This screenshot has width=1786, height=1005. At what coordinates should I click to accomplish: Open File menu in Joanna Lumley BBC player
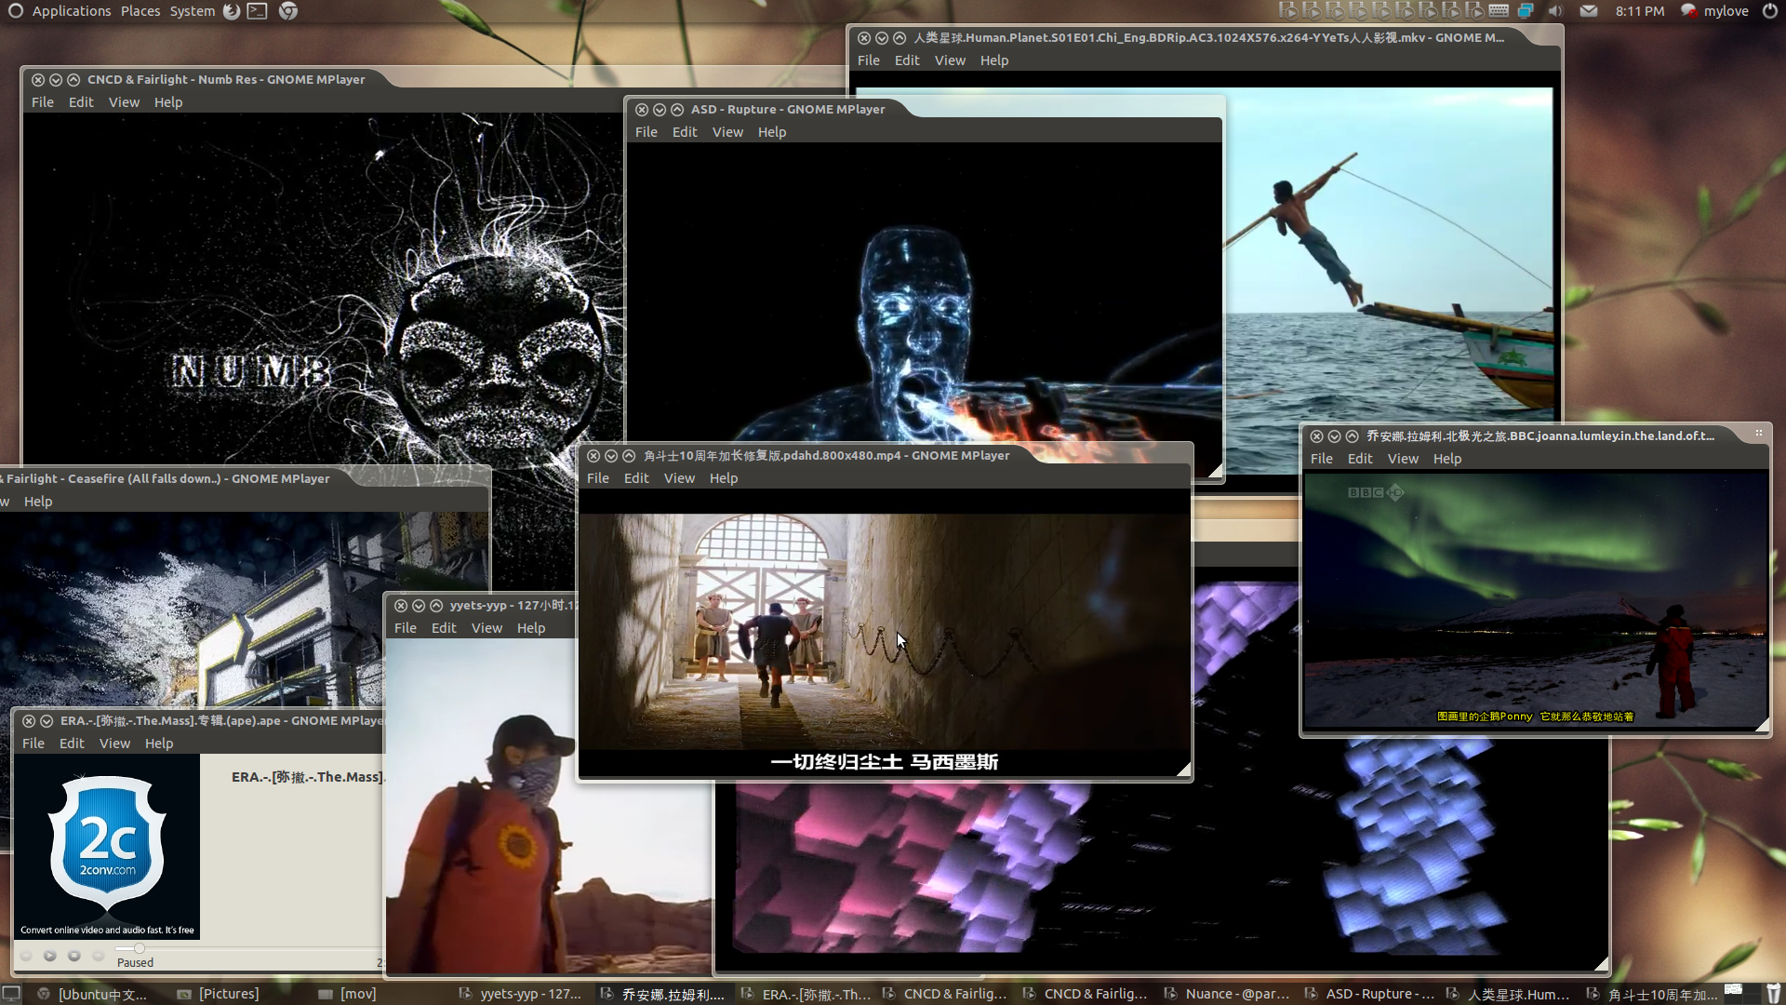click(x=1322, y=459)
